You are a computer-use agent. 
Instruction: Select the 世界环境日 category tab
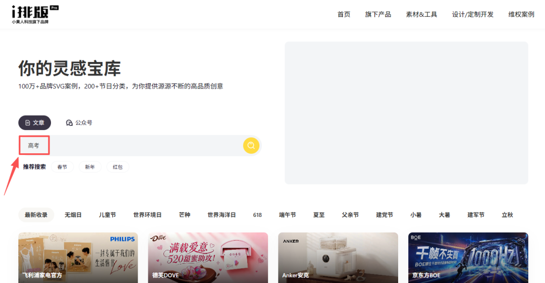point(147,215)
